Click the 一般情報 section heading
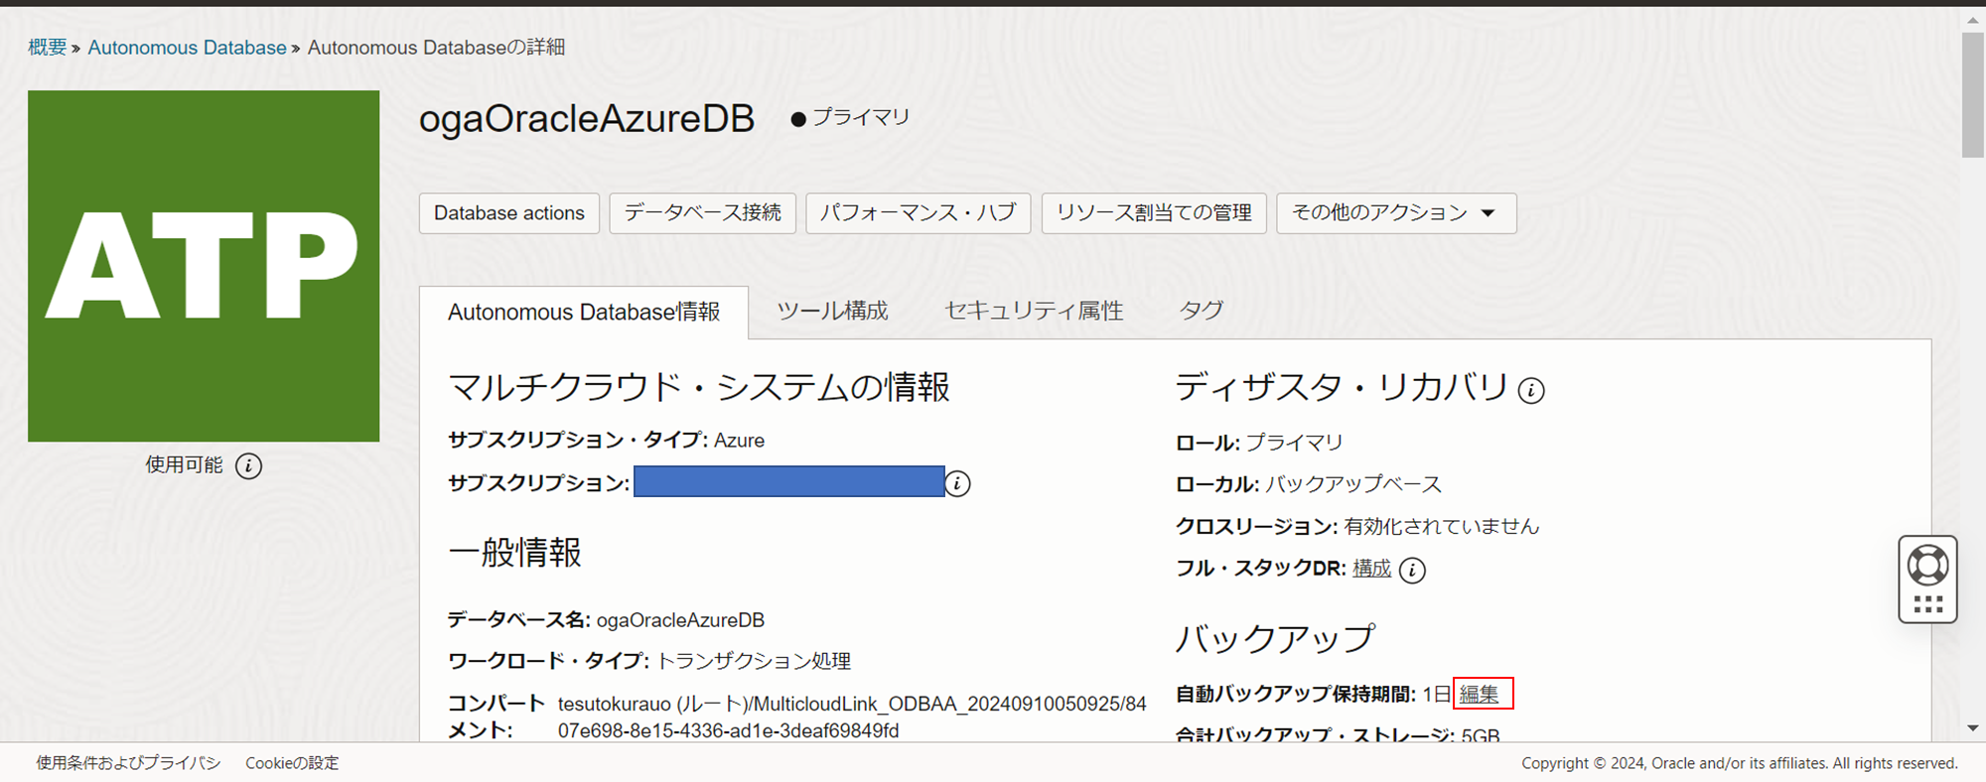 click(514, 553)
